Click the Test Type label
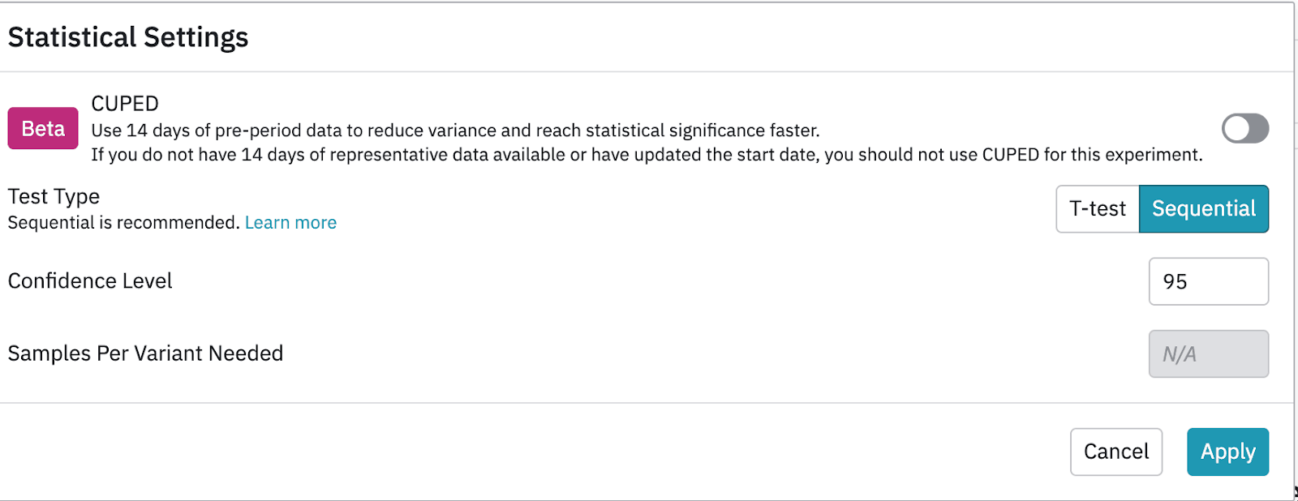 54,197
